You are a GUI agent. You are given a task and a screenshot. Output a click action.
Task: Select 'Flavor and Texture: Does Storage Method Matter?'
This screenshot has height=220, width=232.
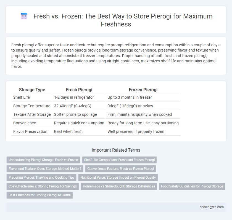tap(45, 169)
